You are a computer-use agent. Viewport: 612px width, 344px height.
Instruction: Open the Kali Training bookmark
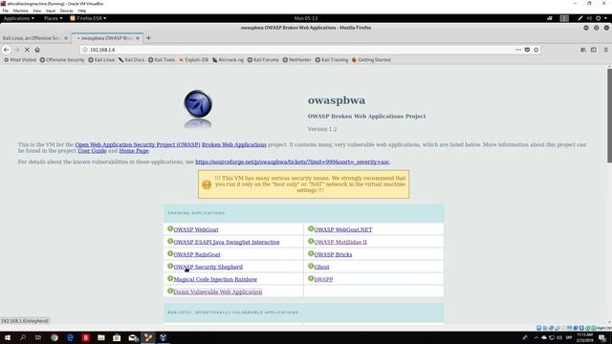click(332, 60)
